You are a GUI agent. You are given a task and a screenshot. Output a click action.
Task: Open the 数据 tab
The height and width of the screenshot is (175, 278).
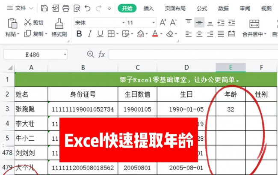(x=223, y=8)
